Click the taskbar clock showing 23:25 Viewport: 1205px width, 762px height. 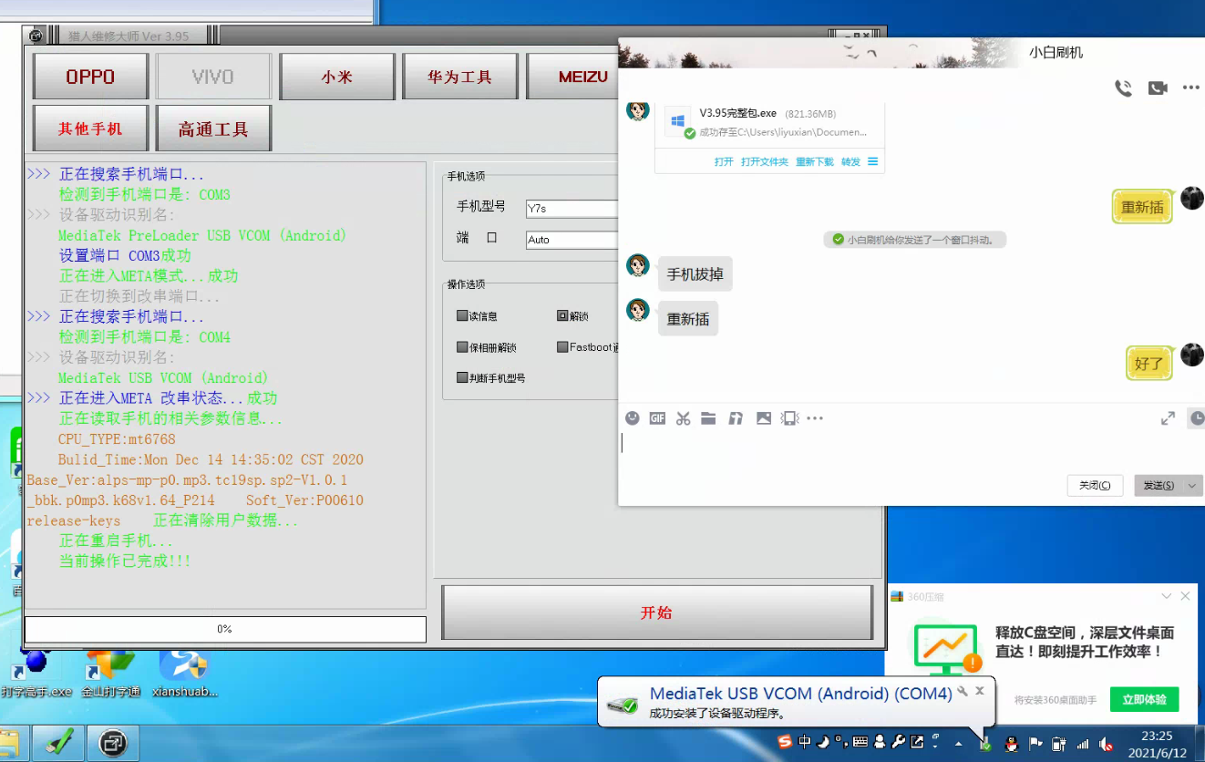click(1157, 744)
